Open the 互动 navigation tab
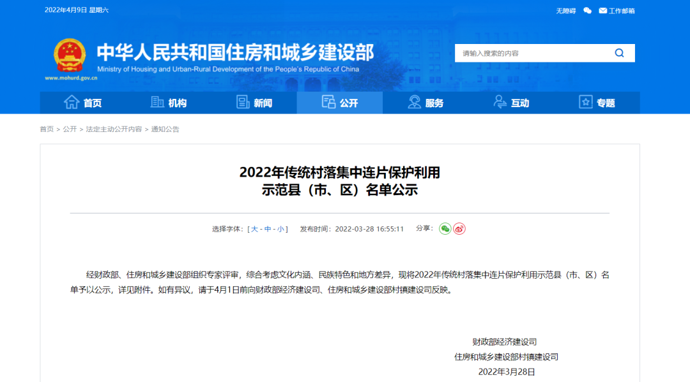This screenshot has height=382, width=690. coord(511,103)
